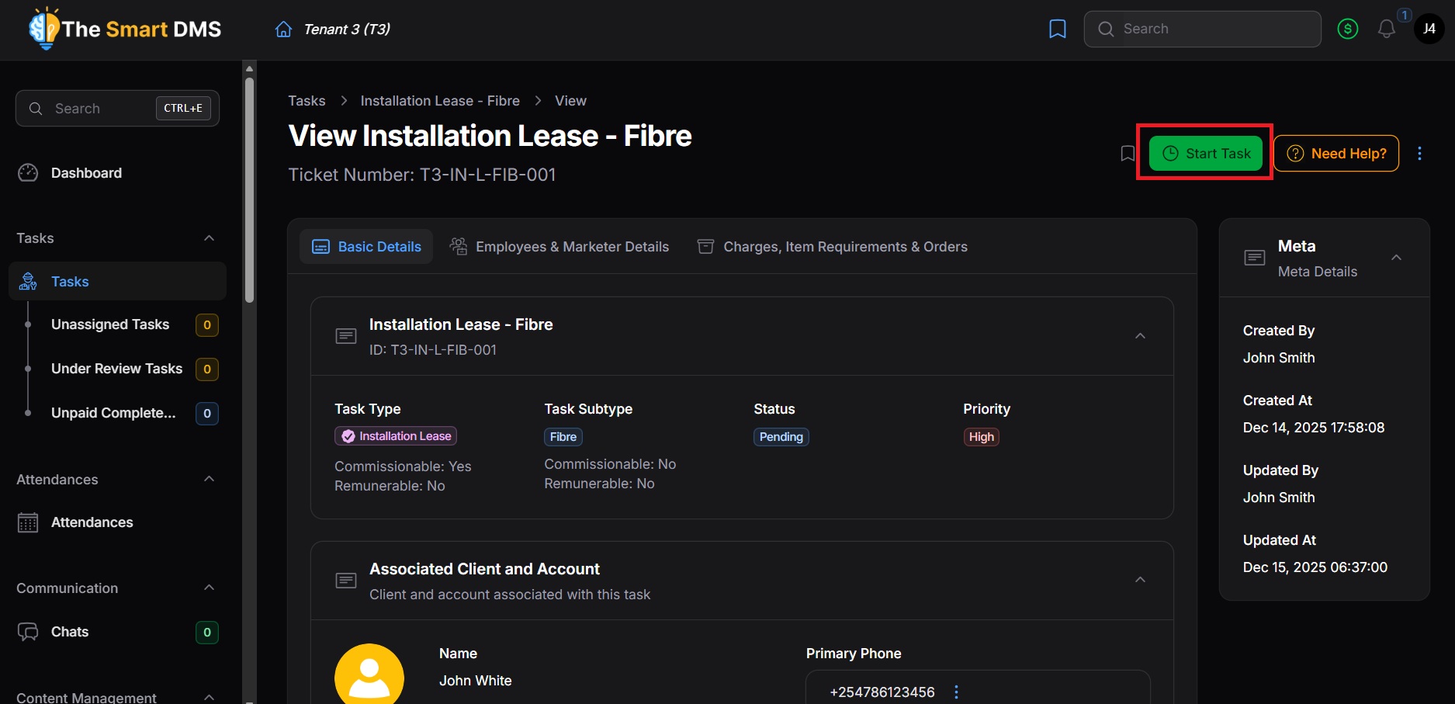The image size is (1455, 704).
Task: Click the sidebar Search field
Action: (x=101, y=109)
